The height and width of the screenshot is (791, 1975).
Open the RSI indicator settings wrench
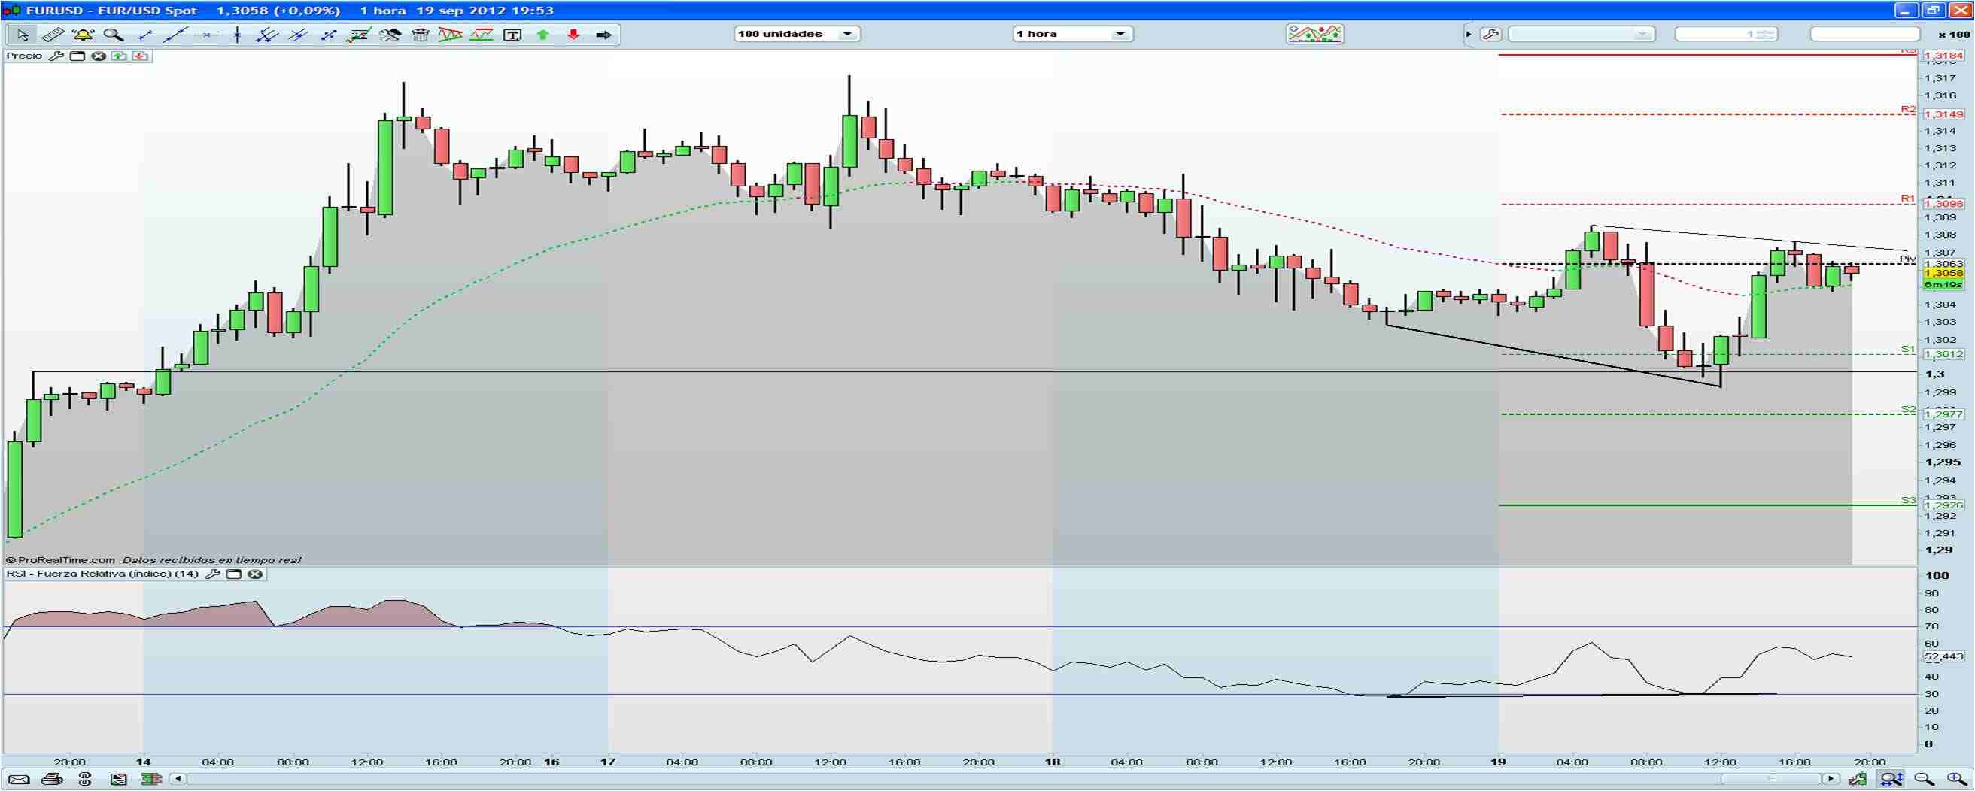[214, 573]
